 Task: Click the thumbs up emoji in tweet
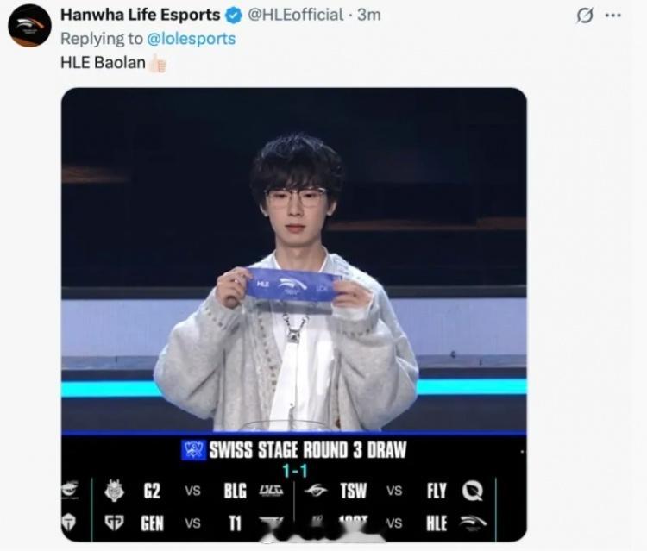pos(158,64)
